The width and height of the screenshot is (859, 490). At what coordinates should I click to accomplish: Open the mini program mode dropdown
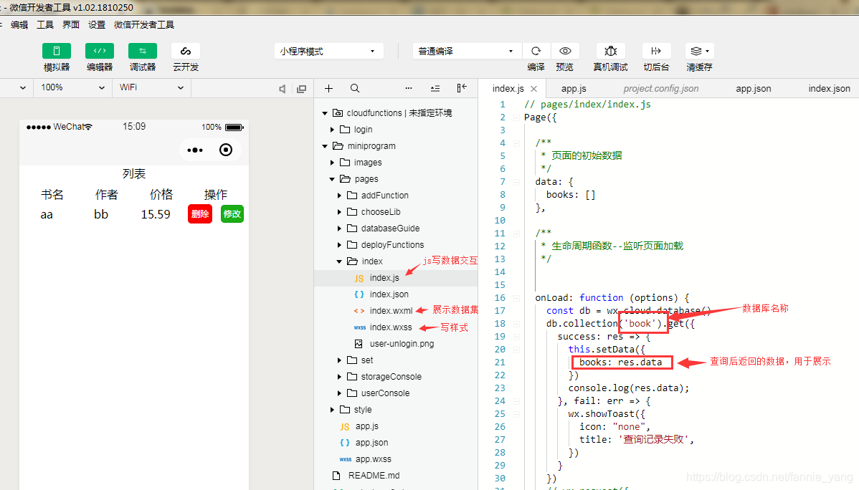coord(328,51)
